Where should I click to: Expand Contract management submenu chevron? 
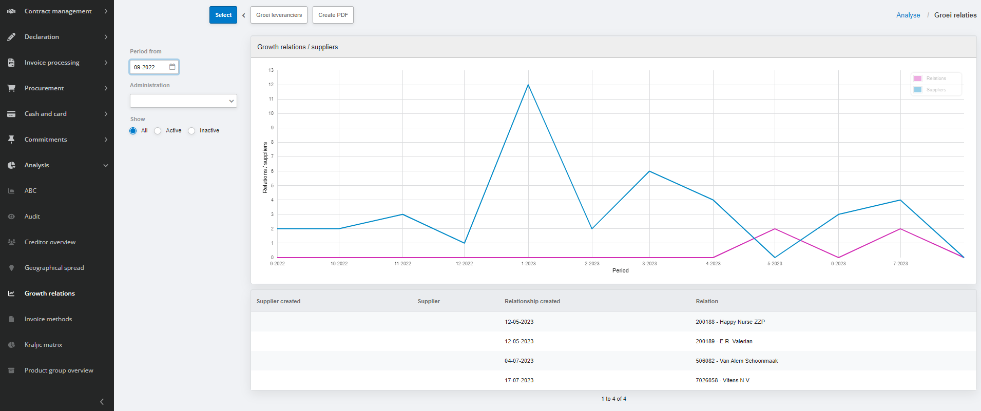click(x=106, y=11)
